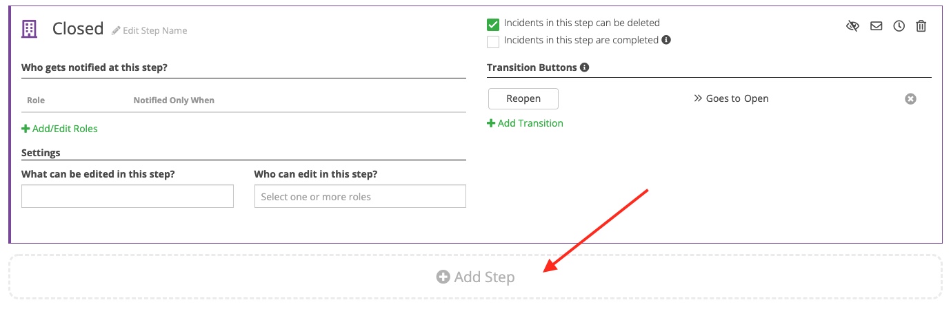The width and height of the screenshot is (951, 309).
Task: Click the Edit Step Name label
Action: [154, 30]
